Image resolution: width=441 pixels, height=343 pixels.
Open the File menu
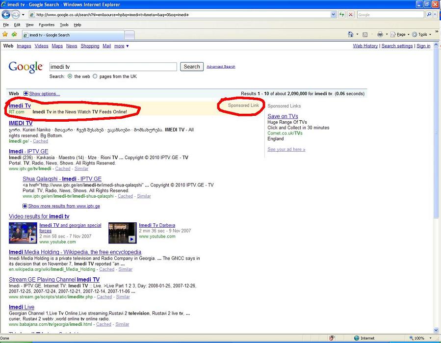tap(6, 25)
